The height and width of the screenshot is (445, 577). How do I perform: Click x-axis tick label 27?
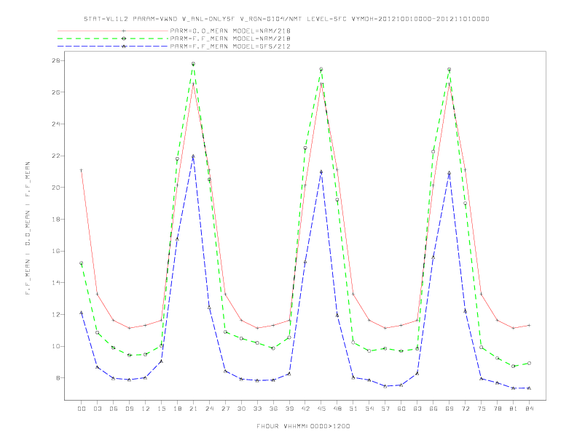click(225, 409)
